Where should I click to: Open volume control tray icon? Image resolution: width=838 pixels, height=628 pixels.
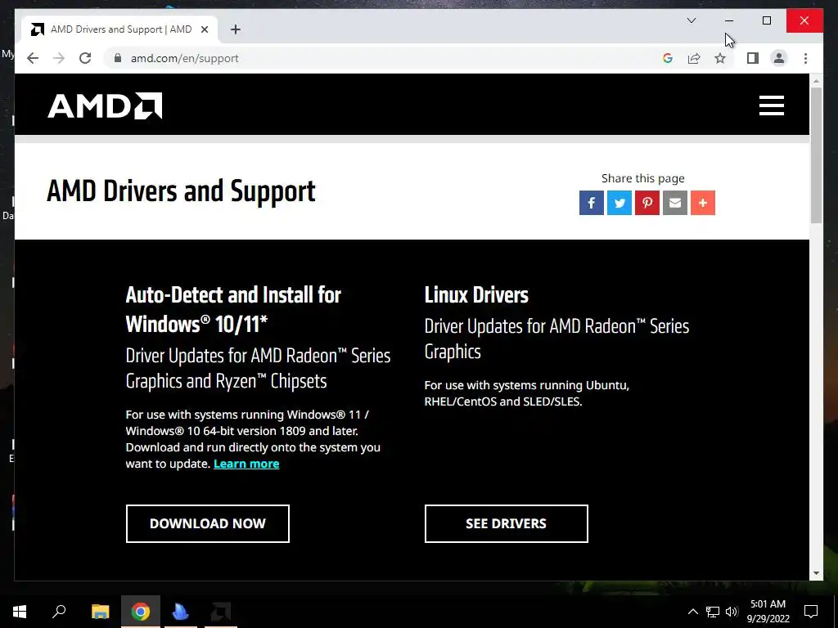click(x=732, y=612)
